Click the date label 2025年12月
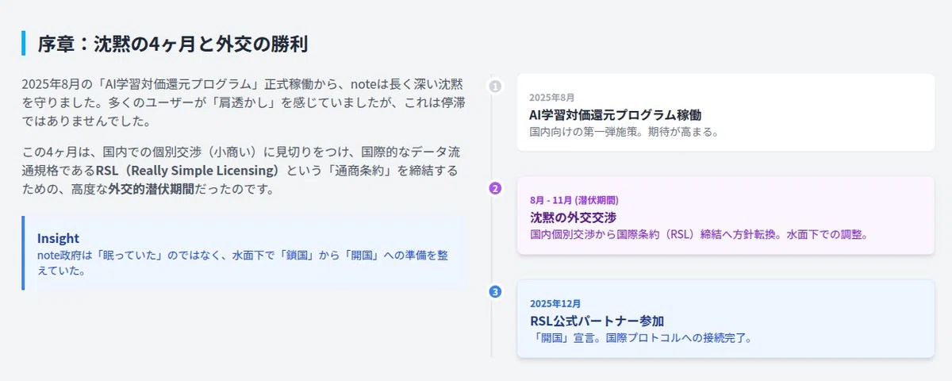 tap(555, 303)
